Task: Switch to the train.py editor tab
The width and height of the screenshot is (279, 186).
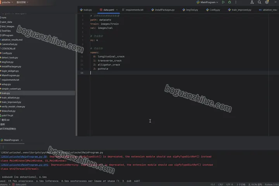Action: pyautogui.click(x=86, y=10)
